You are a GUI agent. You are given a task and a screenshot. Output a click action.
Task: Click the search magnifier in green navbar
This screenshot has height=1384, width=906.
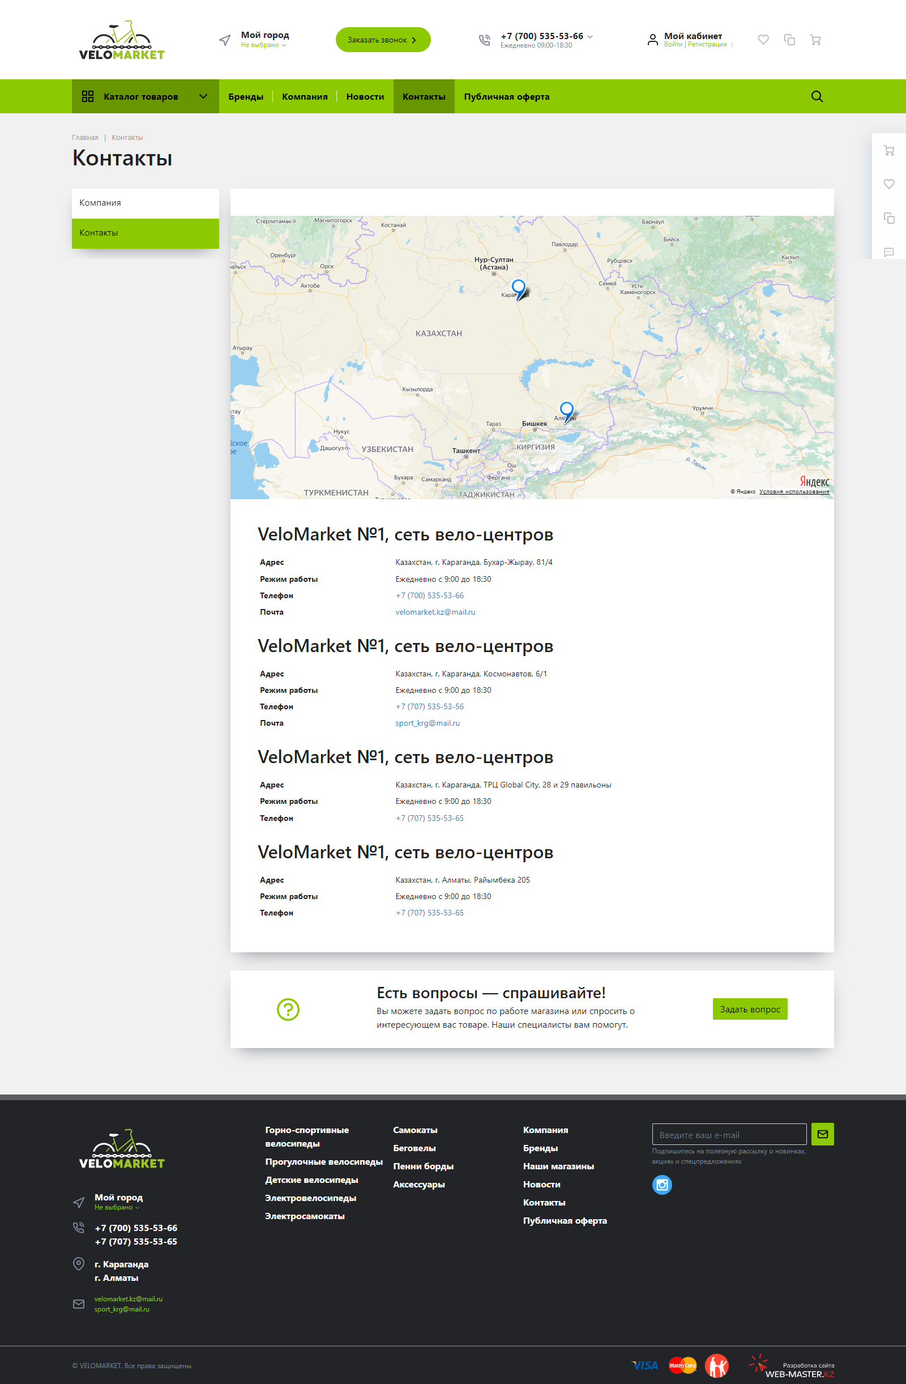817,96
